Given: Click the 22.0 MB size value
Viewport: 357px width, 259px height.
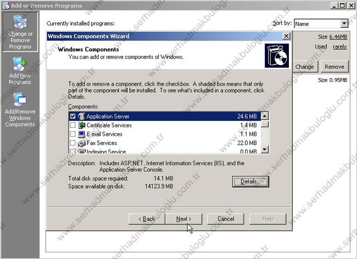Looking at the screenshot, I should point(247,143).
